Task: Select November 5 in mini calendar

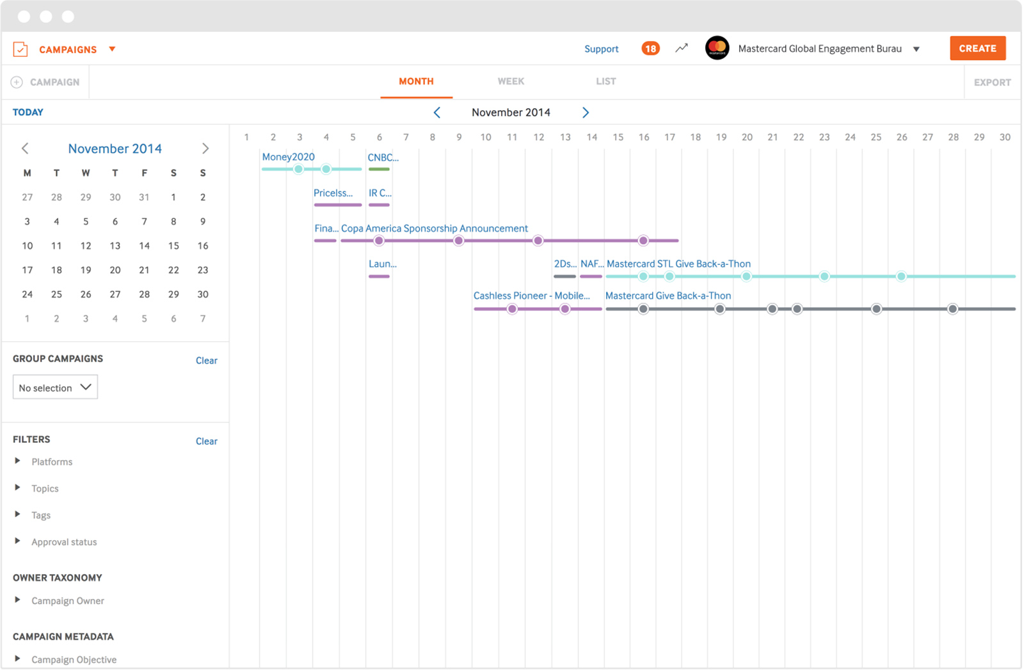Action: [86, 221]
